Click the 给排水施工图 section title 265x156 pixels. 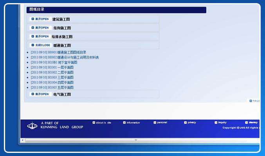[x=62, y=37]
